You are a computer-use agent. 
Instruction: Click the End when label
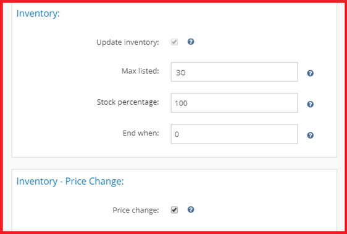[141, 133]
